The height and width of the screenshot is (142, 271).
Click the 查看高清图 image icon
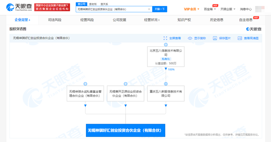(240, 38)
